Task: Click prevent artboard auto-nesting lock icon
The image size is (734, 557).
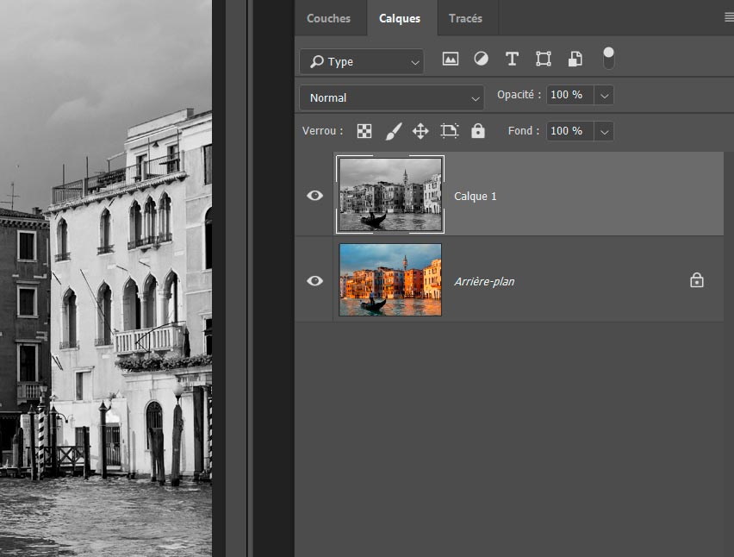Action: [450, 131]
